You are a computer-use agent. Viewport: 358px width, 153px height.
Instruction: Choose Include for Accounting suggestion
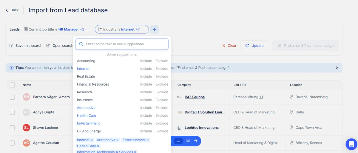click(146, 61)
